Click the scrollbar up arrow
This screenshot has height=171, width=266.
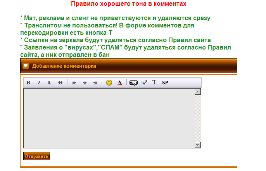click(x=198, y=92)
